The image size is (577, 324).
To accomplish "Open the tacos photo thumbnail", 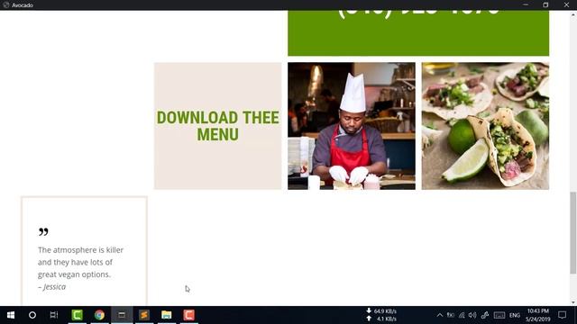I will point(485,126).
